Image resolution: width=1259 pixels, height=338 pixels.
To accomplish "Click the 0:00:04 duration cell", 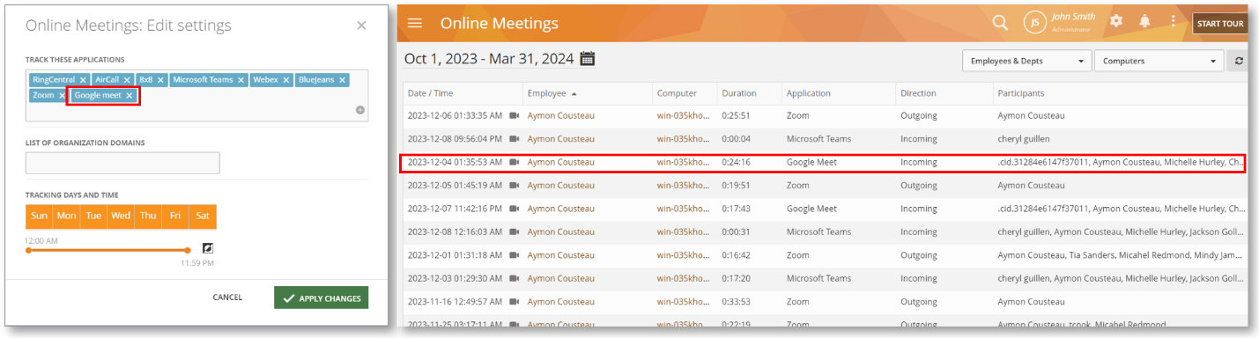I will pos(736,139).
